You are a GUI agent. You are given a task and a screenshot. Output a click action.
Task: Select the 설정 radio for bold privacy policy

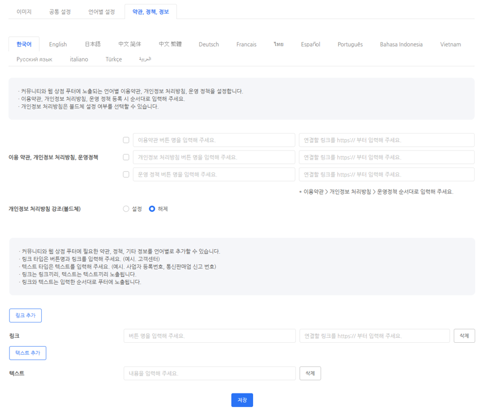click(126, 209)
